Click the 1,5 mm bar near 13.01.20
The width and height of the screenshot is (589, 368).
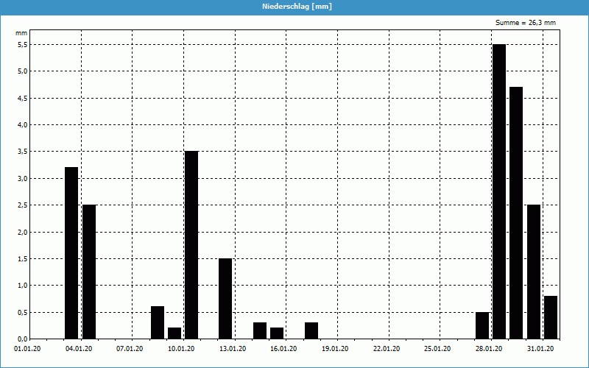pyautogui.click(x=225, y=298)
